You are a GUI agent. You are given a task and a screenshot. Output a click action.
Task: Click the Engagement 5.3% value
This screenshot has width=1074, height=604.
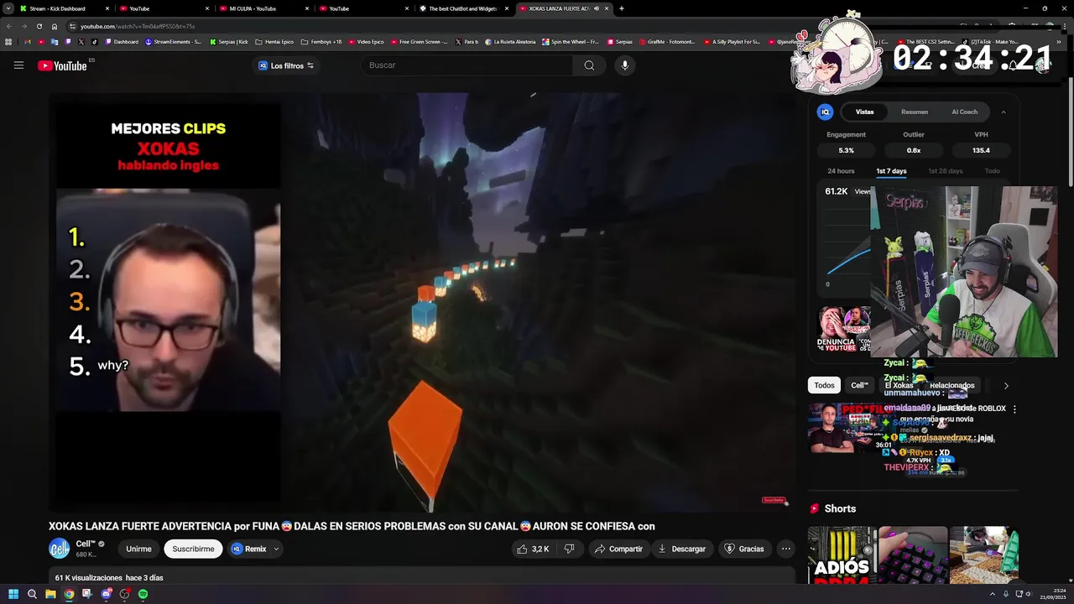846,150
